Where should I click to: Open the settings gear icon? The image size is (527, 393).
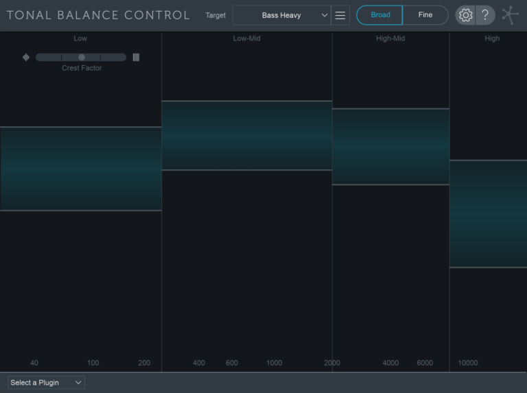coord(465,15)
